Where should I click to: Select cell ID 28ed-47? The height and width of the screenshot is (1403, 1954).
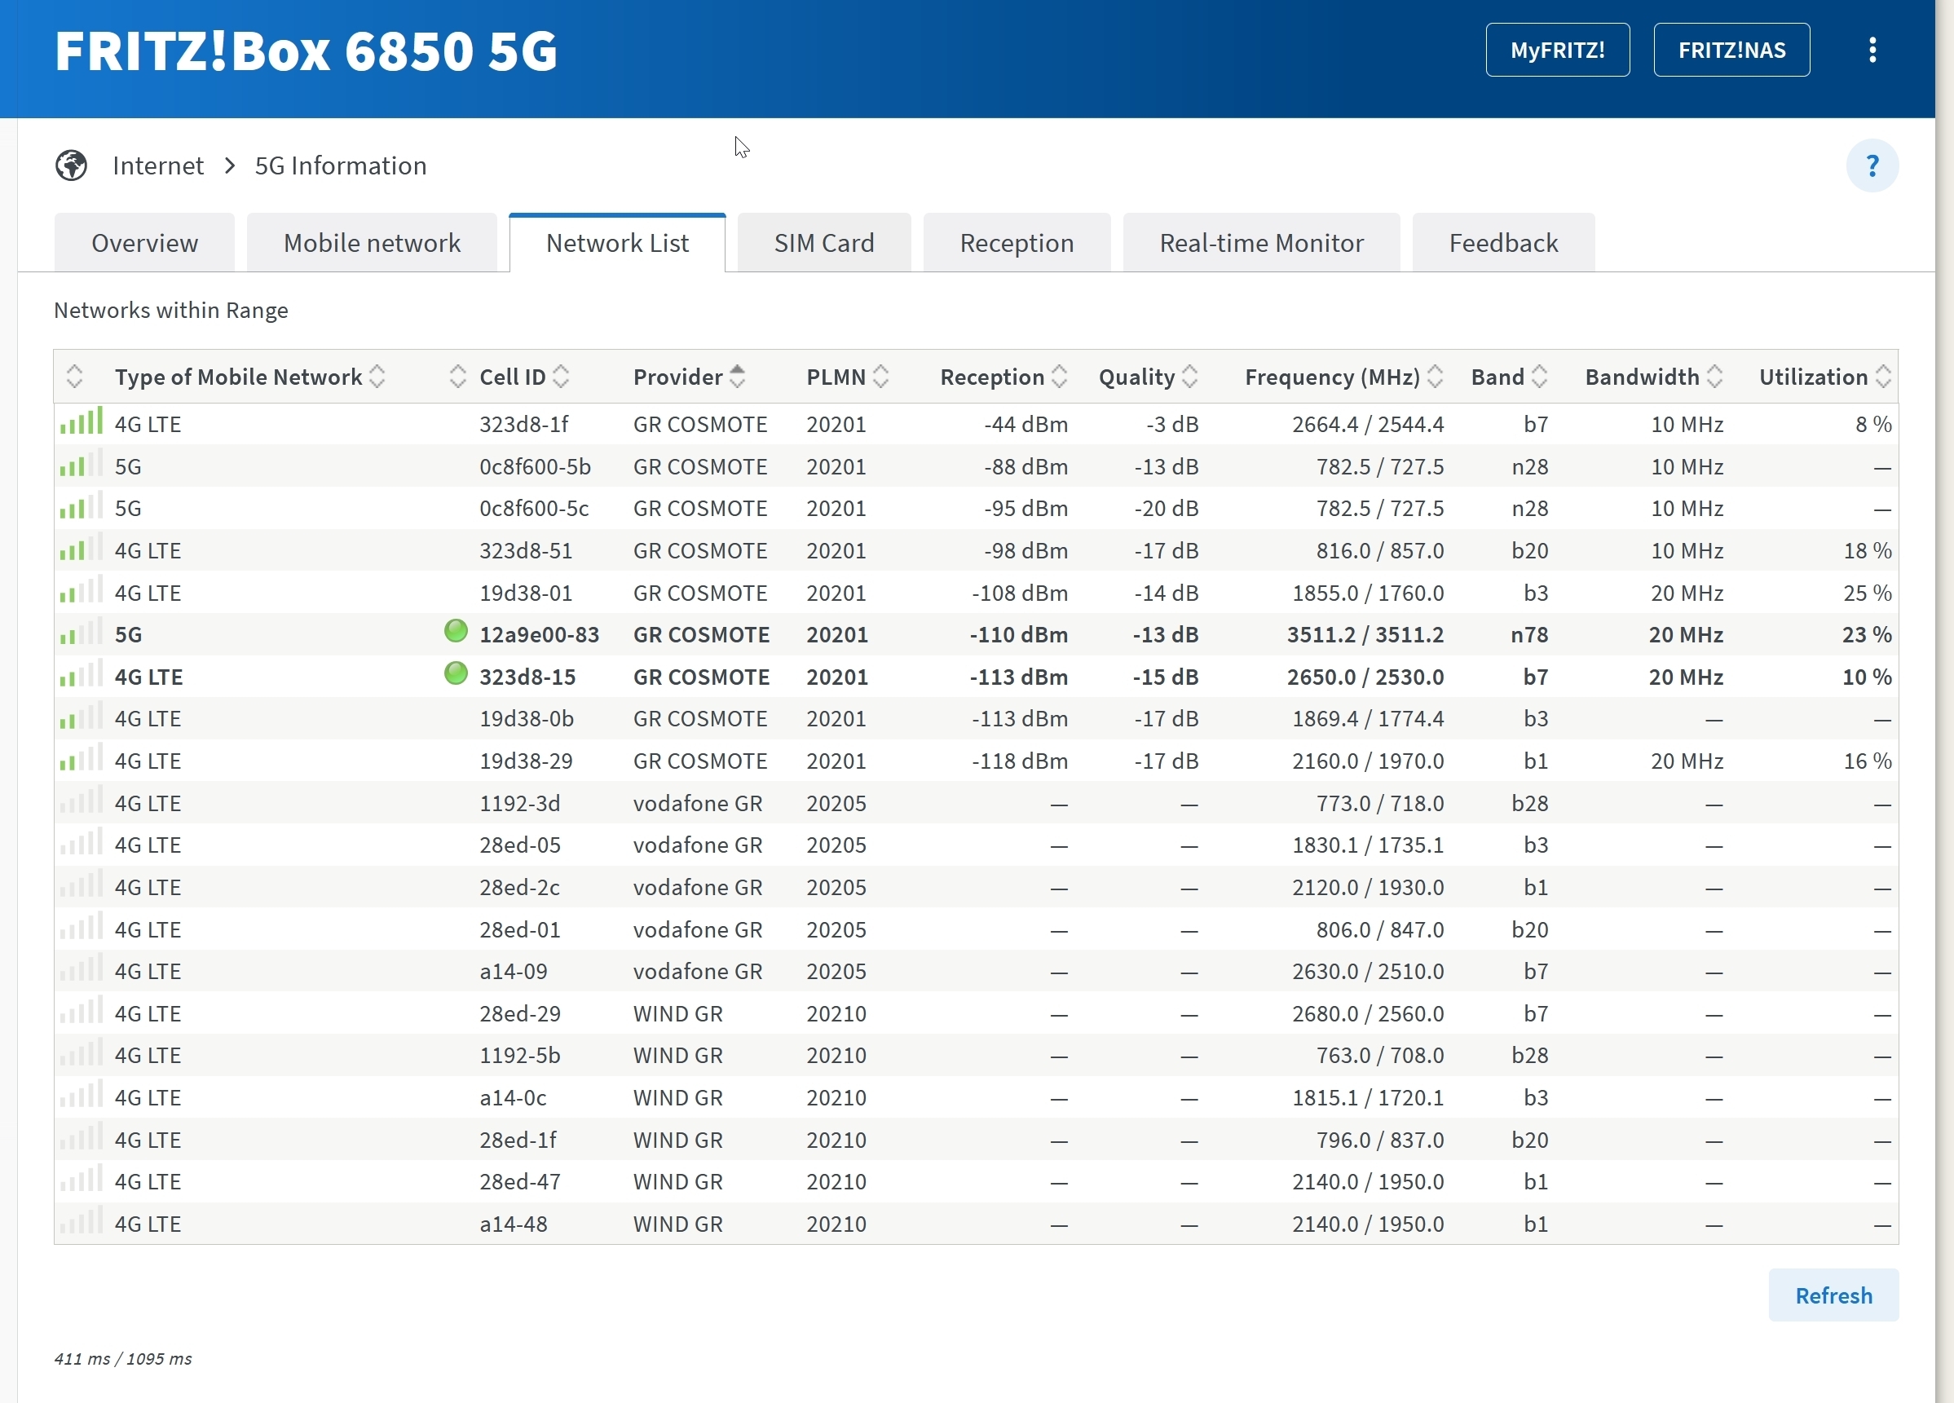tap(519, 1181)
